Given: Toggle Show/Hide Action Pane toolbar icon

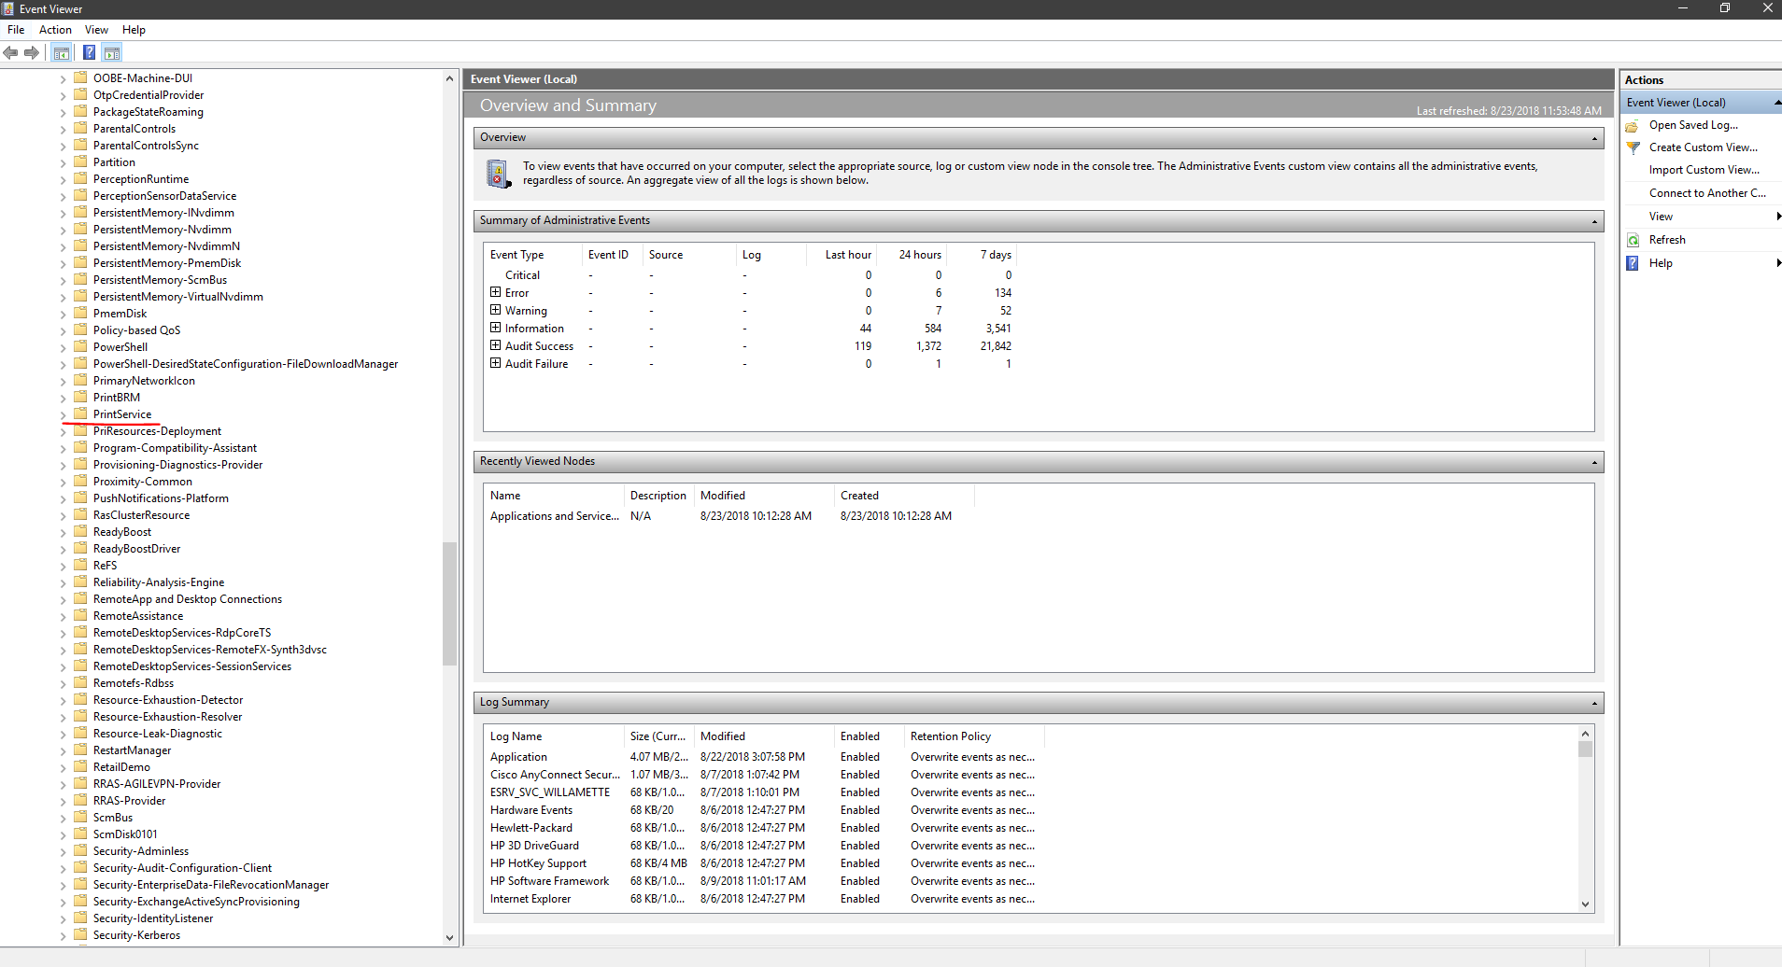Looking at the screenshot, I should (112, 52).
